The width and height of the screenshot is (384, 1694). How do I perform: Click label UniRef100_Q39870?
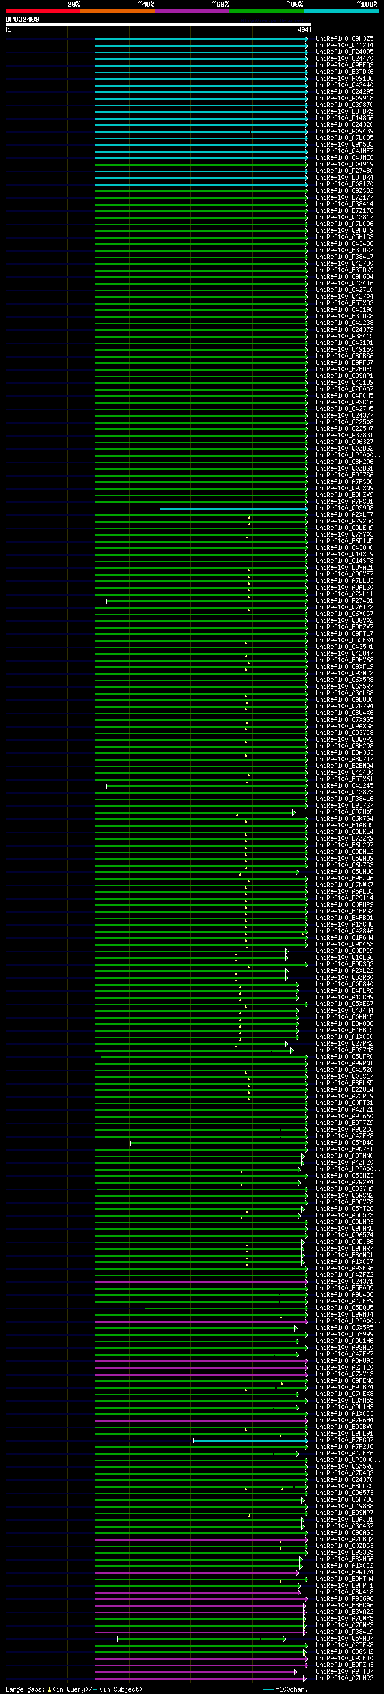coord(344,105)
